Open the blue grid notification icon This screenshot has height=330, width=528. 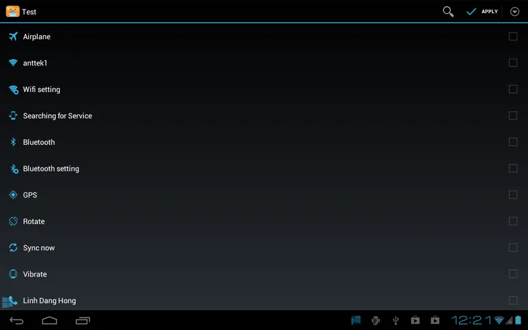pyautogui.click(x=356, y=320)
